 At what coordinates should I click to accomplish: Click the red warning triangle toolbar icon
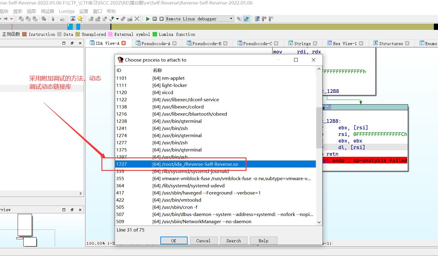coord(73,19)
